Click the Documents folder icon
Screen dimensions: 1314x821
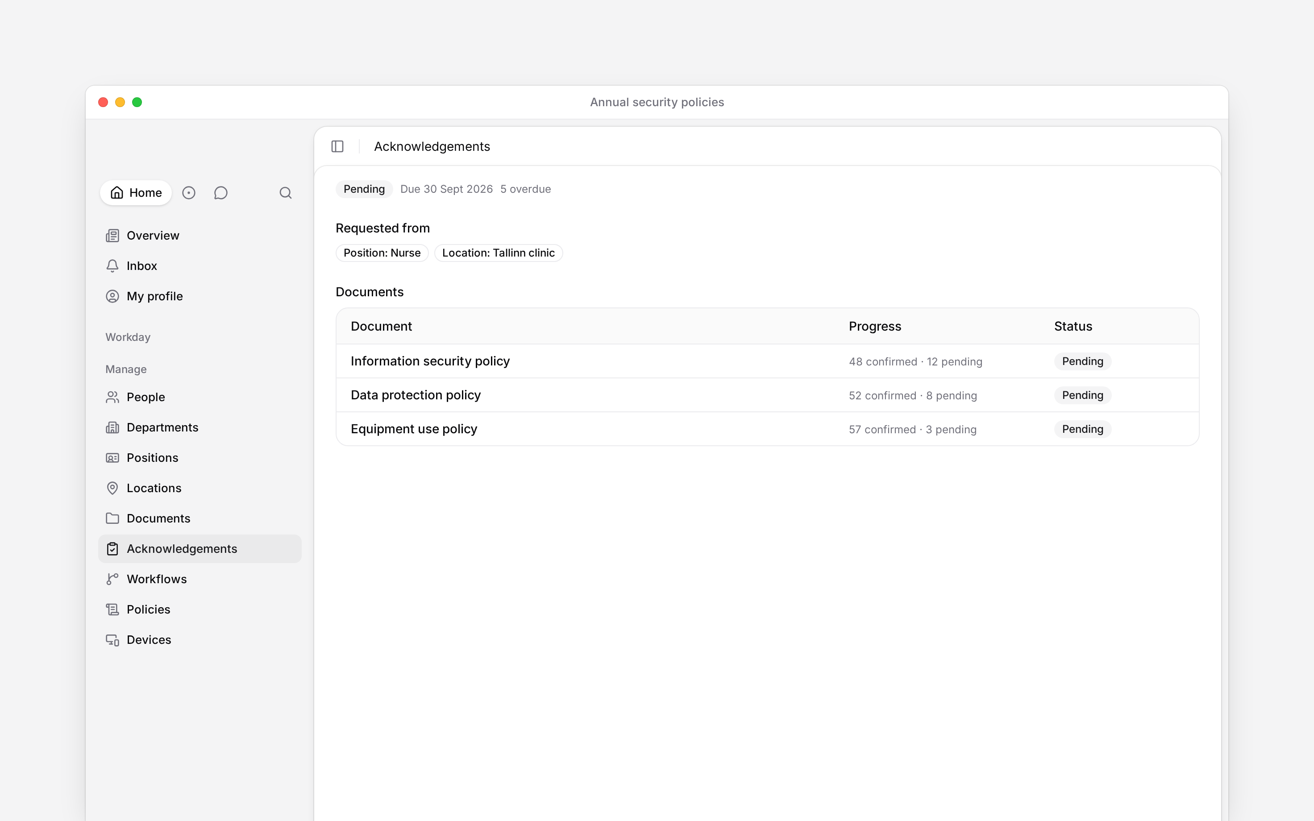pyautogui.click(x=112, y=518)
